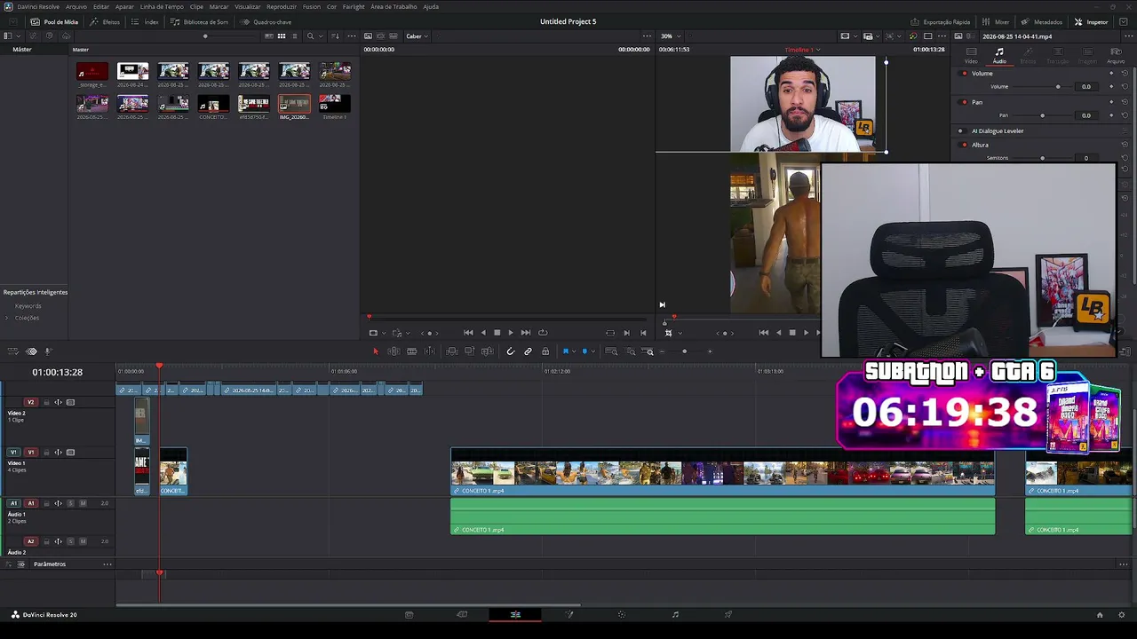Toggle Position Lock padlock in toolbar
The image size is (1137, 639).
(545, 351)
